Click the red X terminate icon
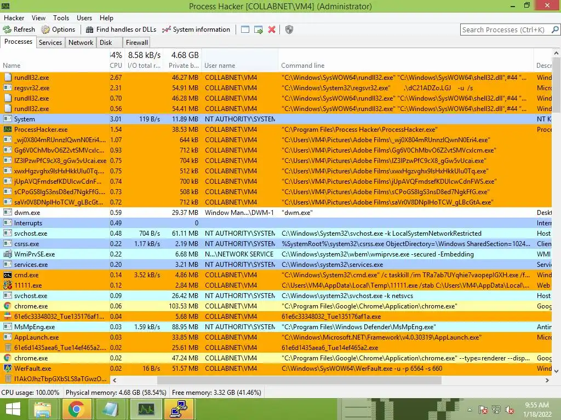 coord(272,30)
